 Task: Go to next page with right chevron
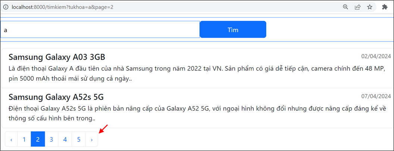point(92,139)
